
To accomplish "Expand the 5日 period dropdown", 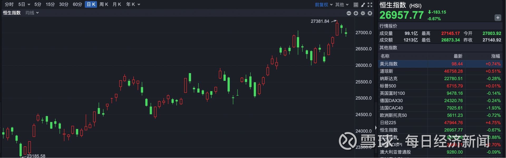I will click(24, 4).
